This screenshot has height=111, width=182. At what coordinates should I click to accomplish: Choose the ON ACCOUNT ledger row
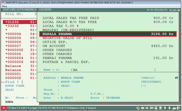click(x=108, y=46)
